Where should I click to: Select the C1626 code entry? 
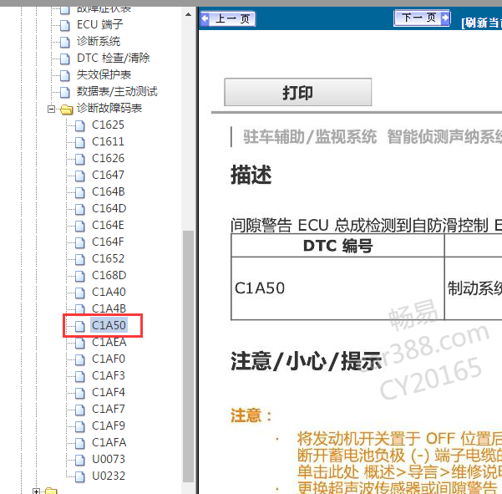[x=108, y=158]
